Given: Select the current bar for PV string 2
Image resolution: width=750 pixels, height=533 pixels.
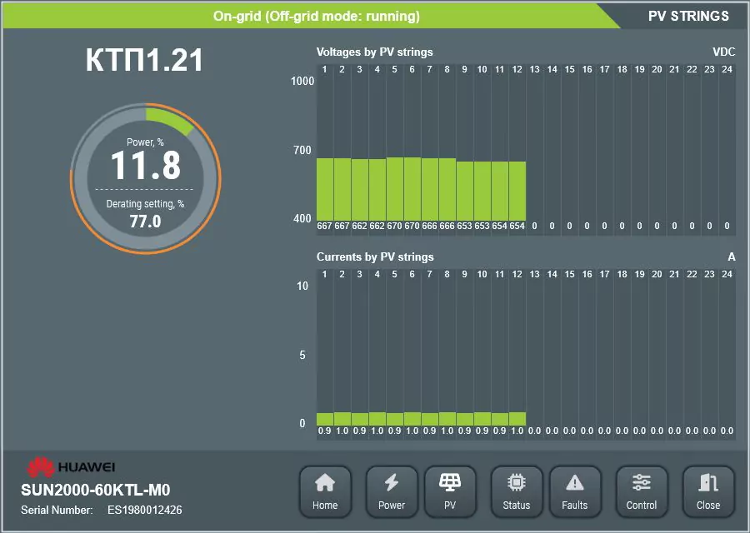Looking at the screenshot, I should tap(342, 419).
